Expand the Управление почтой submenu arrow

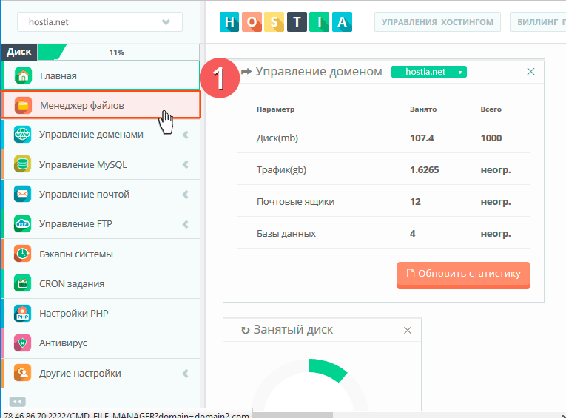(x=186, y=195)
